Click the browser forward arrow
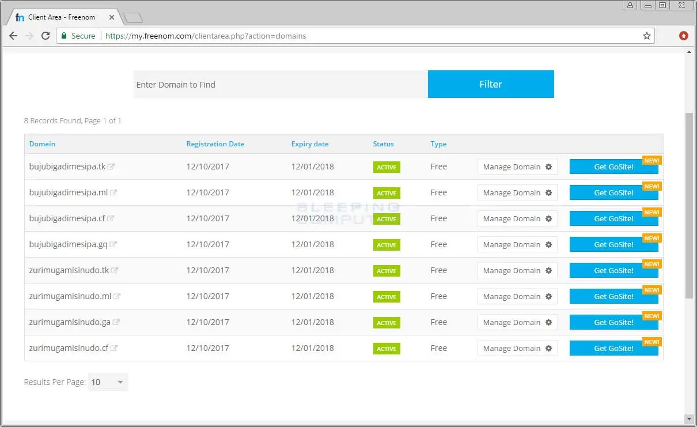 29,36
